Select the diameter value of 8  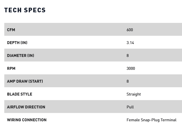coord(128,55)
